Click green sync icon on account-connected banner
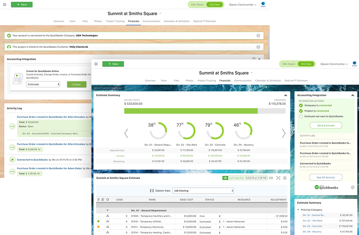 pos(9,36)
